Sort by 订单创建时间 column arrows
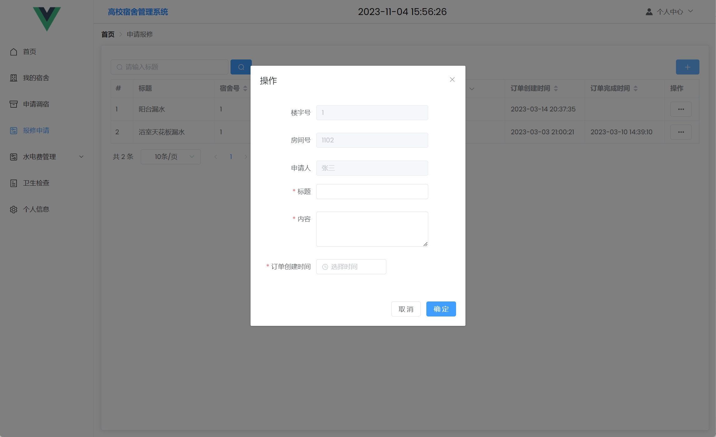The height and width of the screenshot is (437, 716). click(x=556, y=89)
